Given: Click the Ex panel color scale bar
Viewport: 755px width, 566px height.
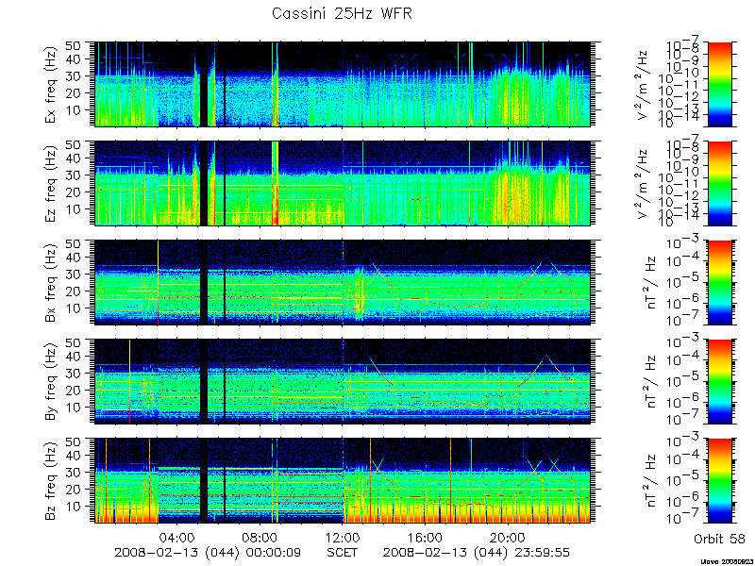Looking at the screenshot, I should (x=719, y=84).
